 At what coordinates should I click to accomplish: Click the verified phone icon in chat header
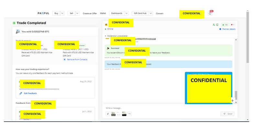217,25
